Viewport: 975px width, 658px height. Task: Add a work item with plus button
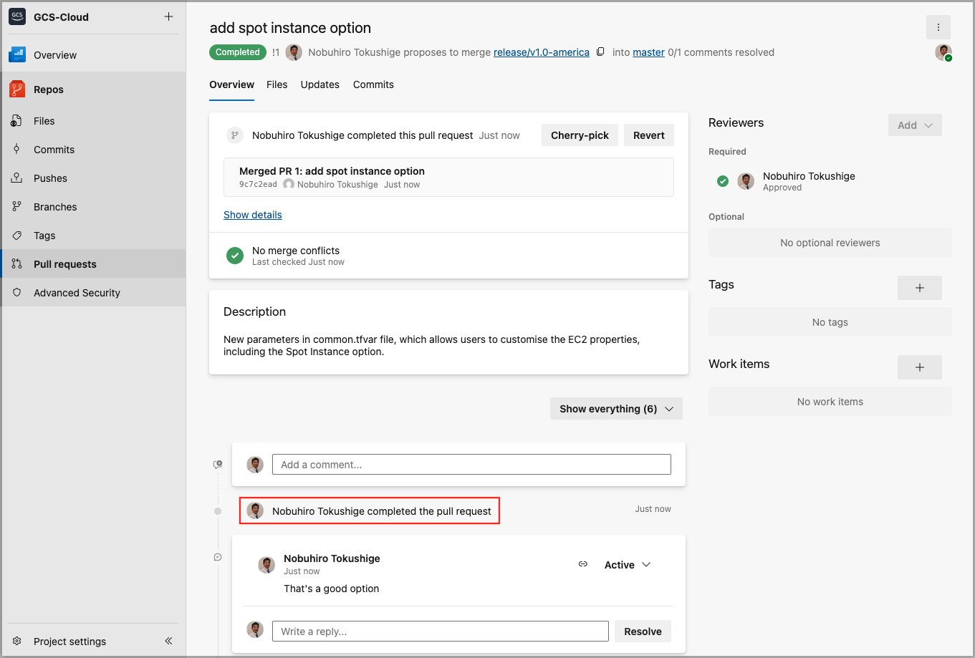[919, 367]
